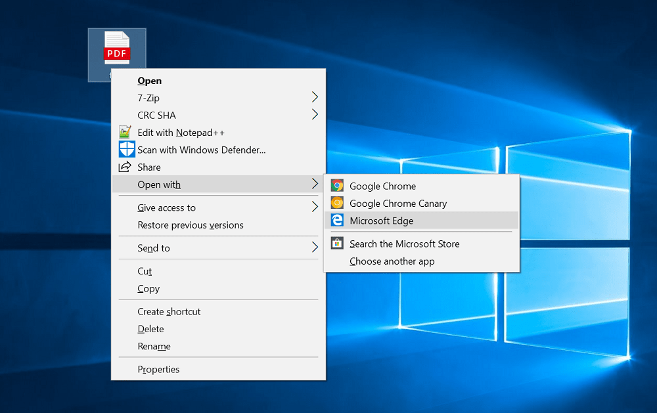This screenshot has height=413, width=657.
Task: Choose Rename from the context menu
Action: coord(218,346)
